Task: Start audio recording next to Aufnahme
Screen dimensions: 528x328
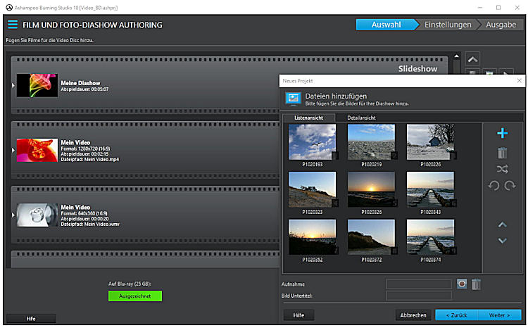Action: tap(462, 284)
